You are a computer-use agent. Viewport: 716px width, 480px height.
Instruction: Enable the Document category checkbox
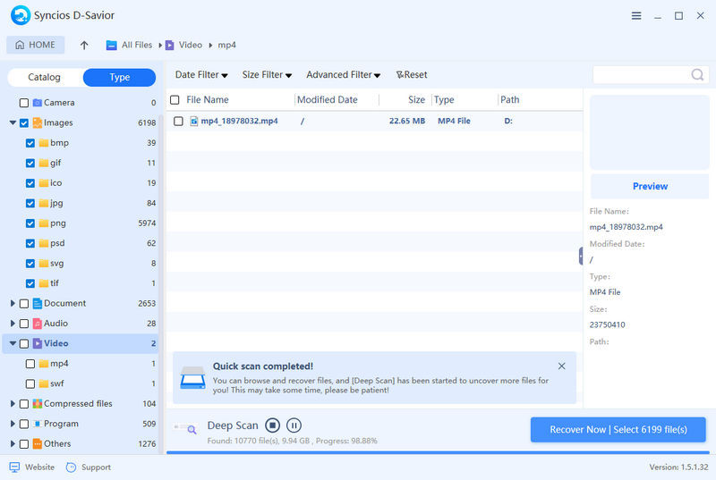tap(24, 304)
